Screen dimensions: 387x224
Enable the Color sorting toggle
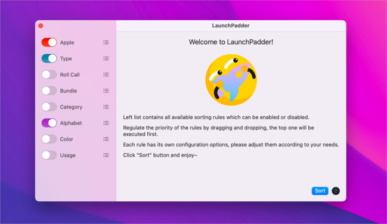(x=49, y=139)
